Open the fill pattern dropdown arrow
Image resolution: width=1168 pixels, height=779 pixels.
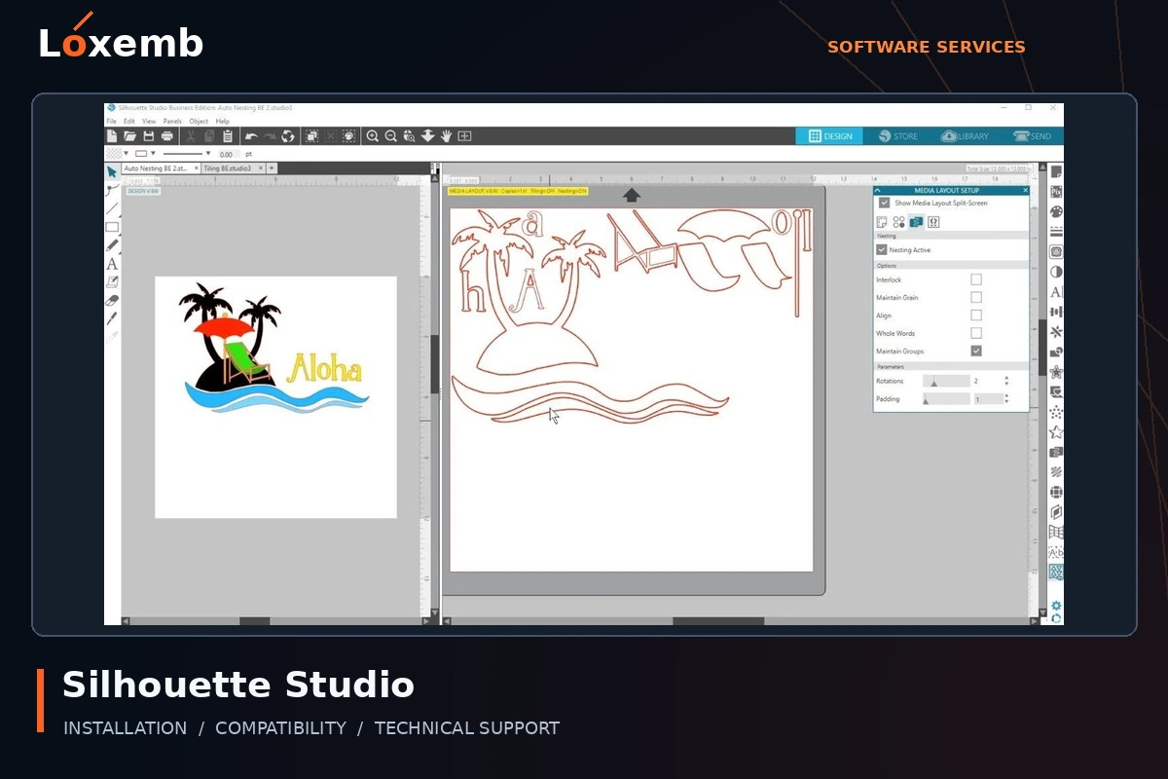[127, 153]
